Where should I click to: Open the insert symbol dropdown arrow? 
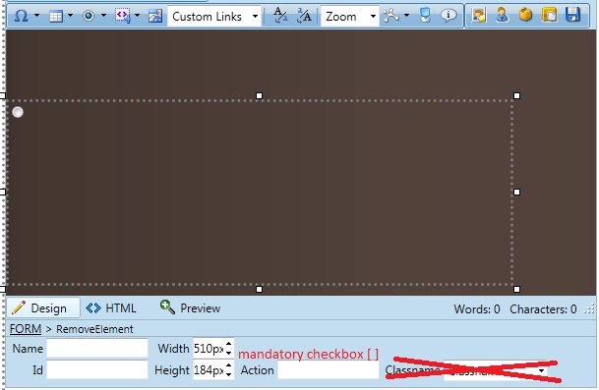click(37, 16)
